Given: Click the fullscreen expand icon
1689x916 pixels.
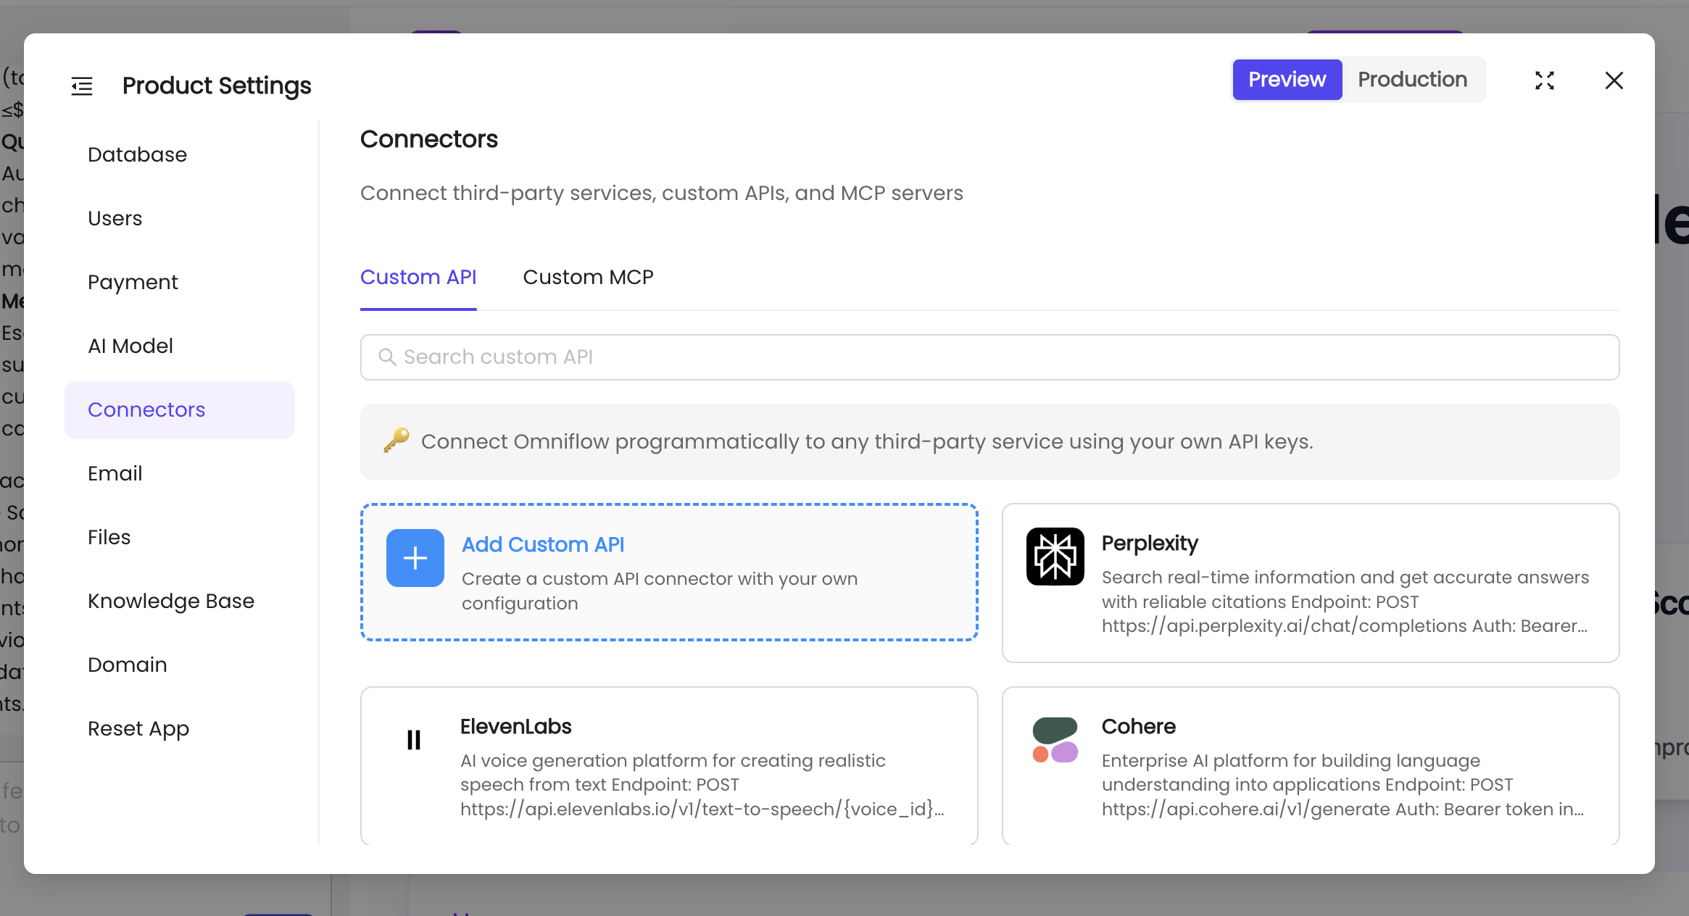Looking at the screenshot, I should [1545, 80].
